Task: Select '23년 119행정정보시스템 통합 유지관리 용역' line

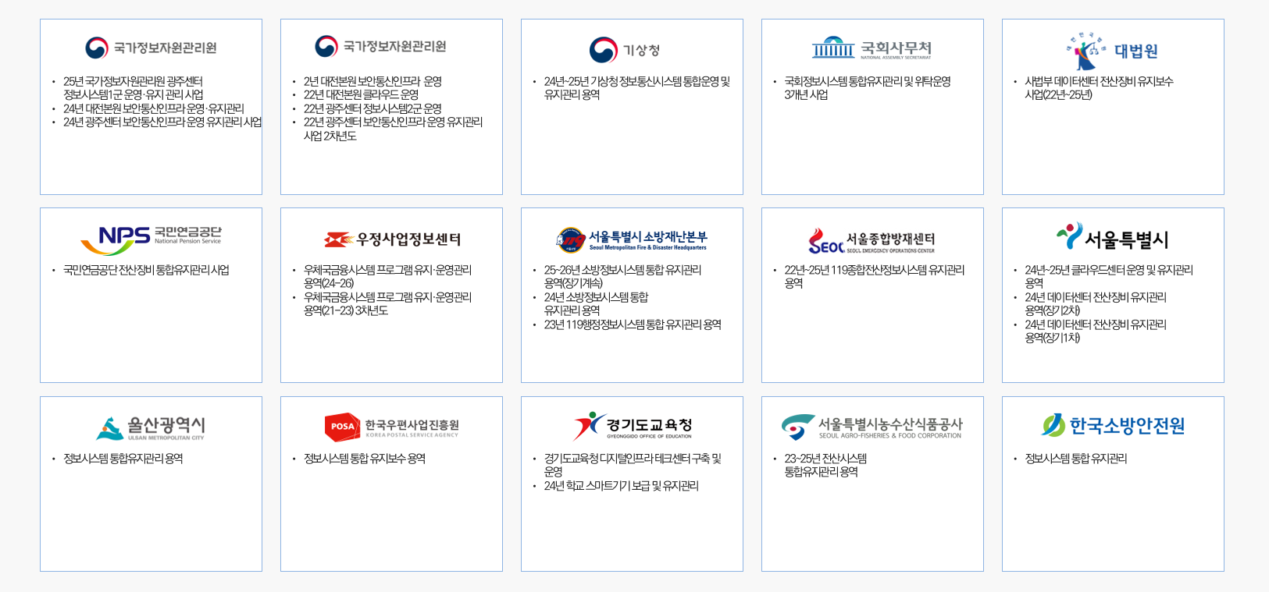Action: pos(633,324)
